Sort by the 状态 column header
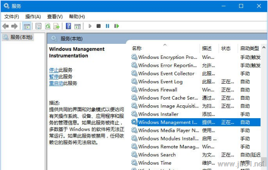Image resolution: width=268 pixels, height=170 pixels. click(228, 48)
